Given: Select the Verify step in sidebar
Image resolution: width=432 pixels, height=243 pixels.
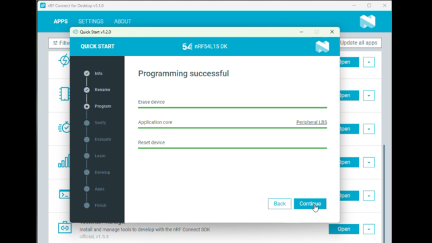Looking at the screenshot, I should pyautogui.click(x=94, y=123).
